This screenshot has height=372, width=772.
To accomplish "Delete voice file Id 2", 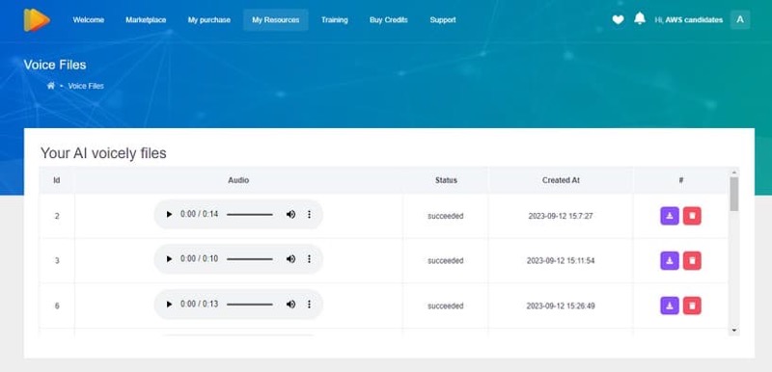I will point(692,216).
